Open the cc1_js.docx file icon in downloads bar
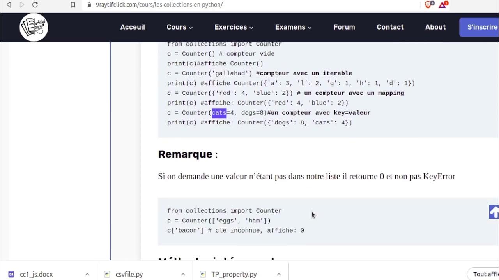This screenshot has width=499, height=280. [x=11, y=274]
